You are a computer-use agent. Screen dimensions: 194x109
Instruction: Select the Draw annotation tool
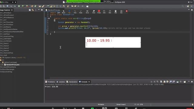(75, 12)
